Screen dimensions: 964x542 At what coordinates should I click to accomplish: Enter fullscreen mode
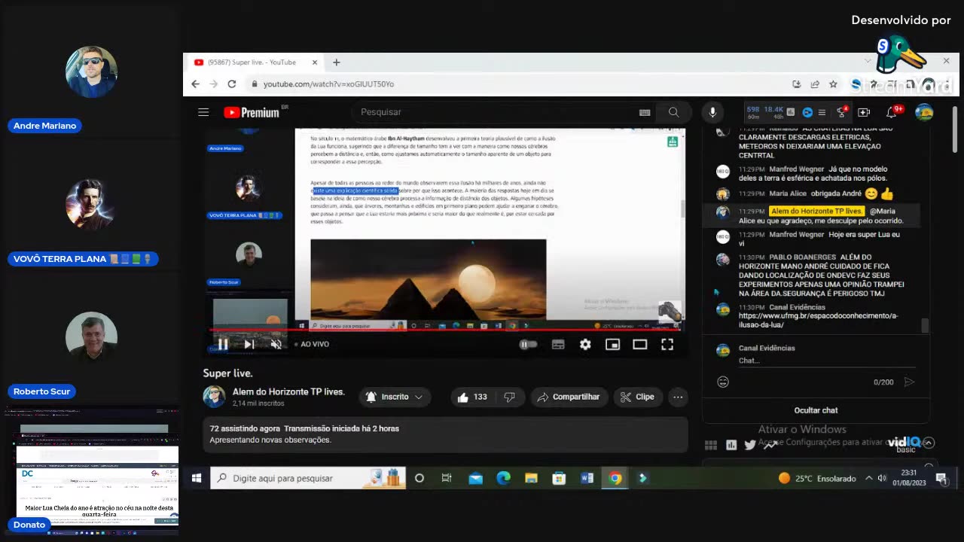pyautogui.click(x=667, y=344)
